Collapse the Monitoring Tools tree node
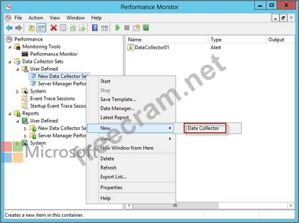 [x=10, y=47]
